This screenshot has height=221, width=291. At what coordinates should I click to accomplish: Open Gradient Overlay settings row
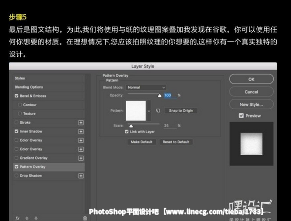49,158
